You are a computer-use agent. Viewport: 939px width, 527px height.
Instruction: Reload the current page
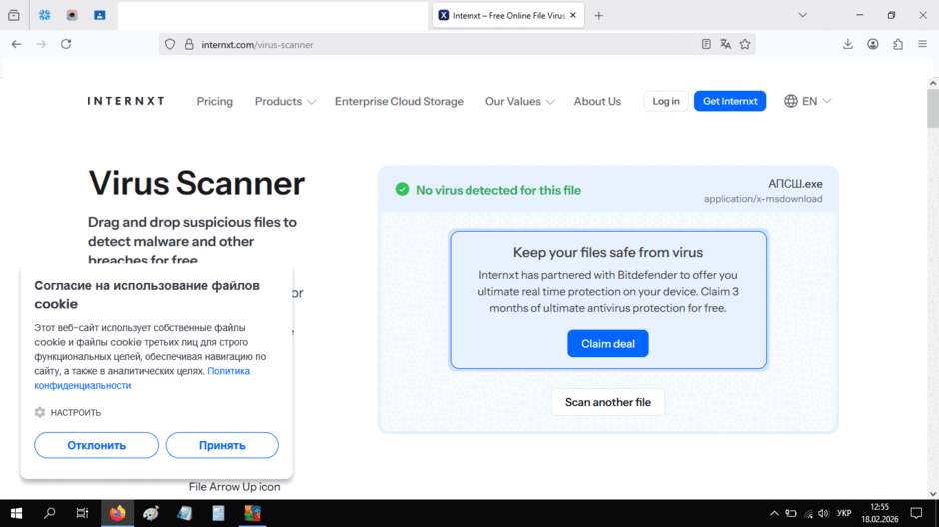(66, 44)
